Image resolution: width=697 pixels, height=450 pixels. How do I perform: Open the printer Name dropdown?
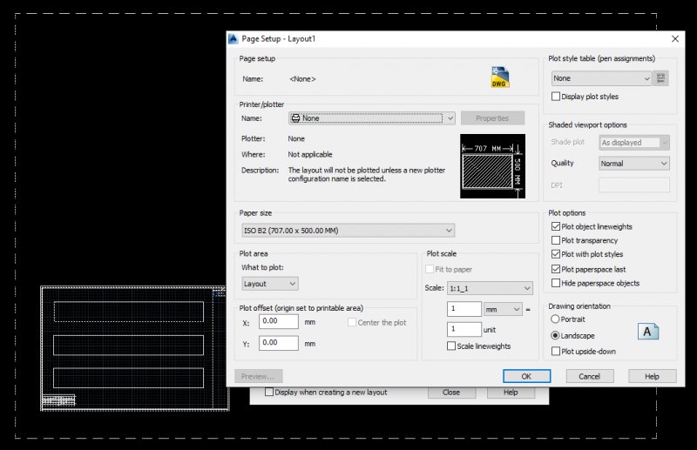[x=372, y=118]
